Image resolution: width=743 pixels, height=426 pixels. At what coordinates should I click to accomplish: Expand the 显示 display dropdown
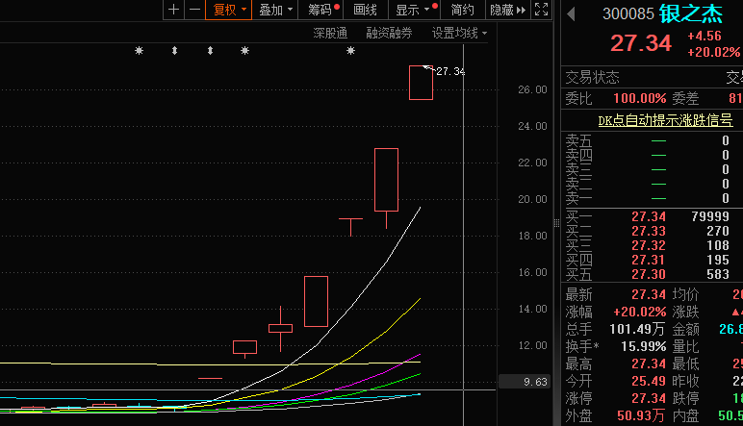(x=413, y=10)
